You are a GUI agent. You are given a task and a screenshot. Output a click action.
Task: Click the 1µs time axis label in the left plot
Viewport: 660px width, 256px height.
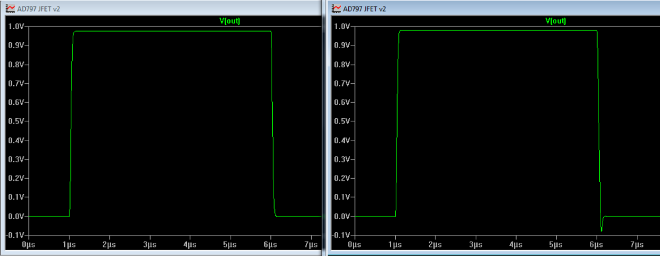[x=68, y=245]
